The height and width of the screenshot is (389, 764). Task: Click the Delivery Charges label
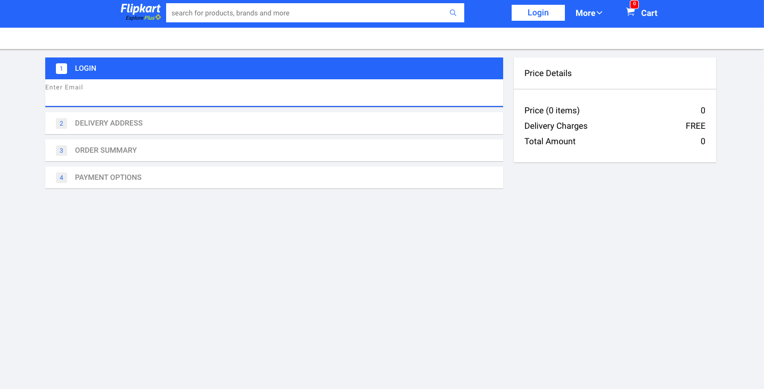click(556, 126)
